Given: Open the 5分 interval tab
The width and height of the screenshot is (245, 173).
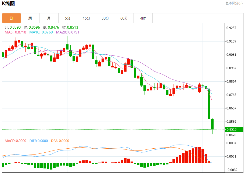Looking at the screenshot, I should click(x=68, y=18).
